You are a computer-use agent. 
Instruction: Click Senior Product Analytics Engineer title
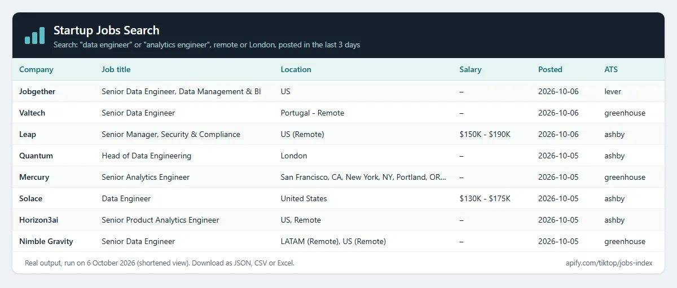coord(160,220)
